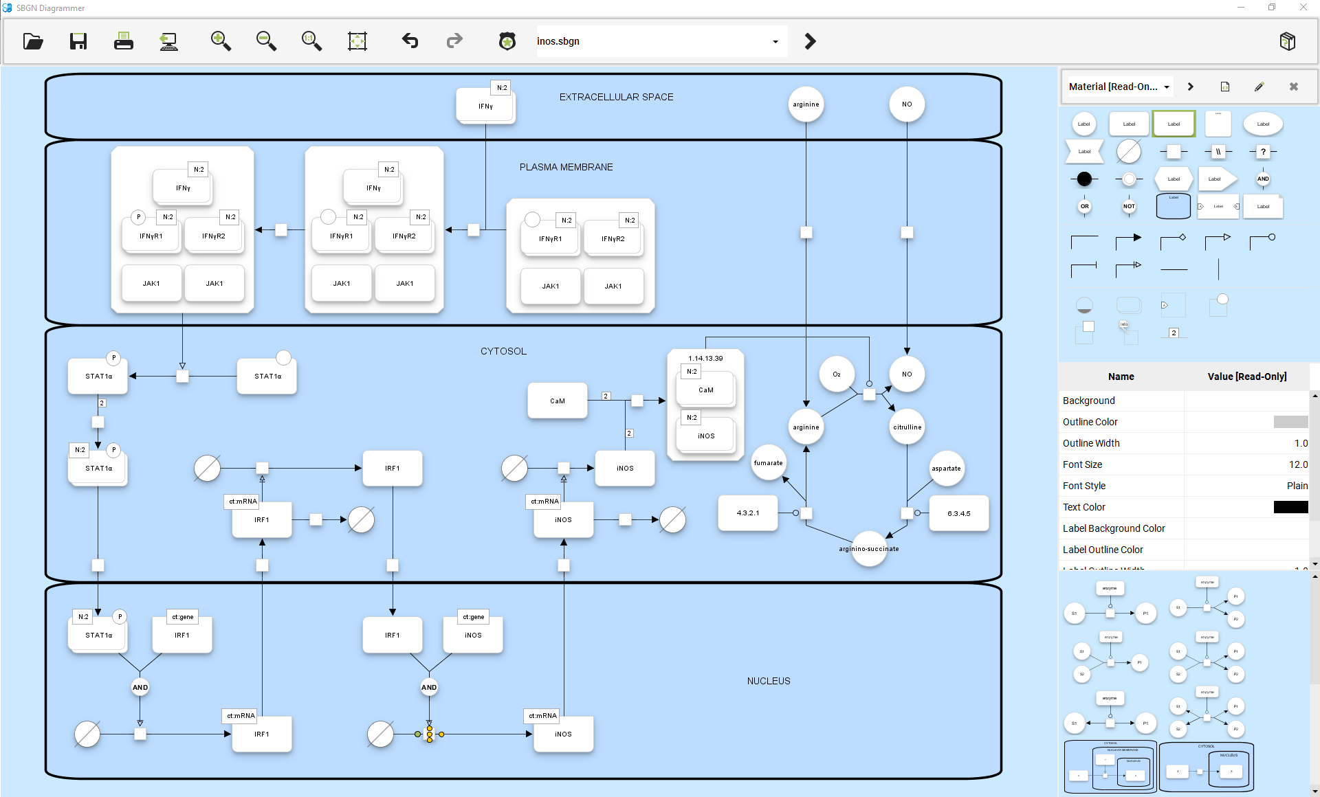Expand the Material style dropdown
1320x797 pixels.
[x=1167, y=87]
